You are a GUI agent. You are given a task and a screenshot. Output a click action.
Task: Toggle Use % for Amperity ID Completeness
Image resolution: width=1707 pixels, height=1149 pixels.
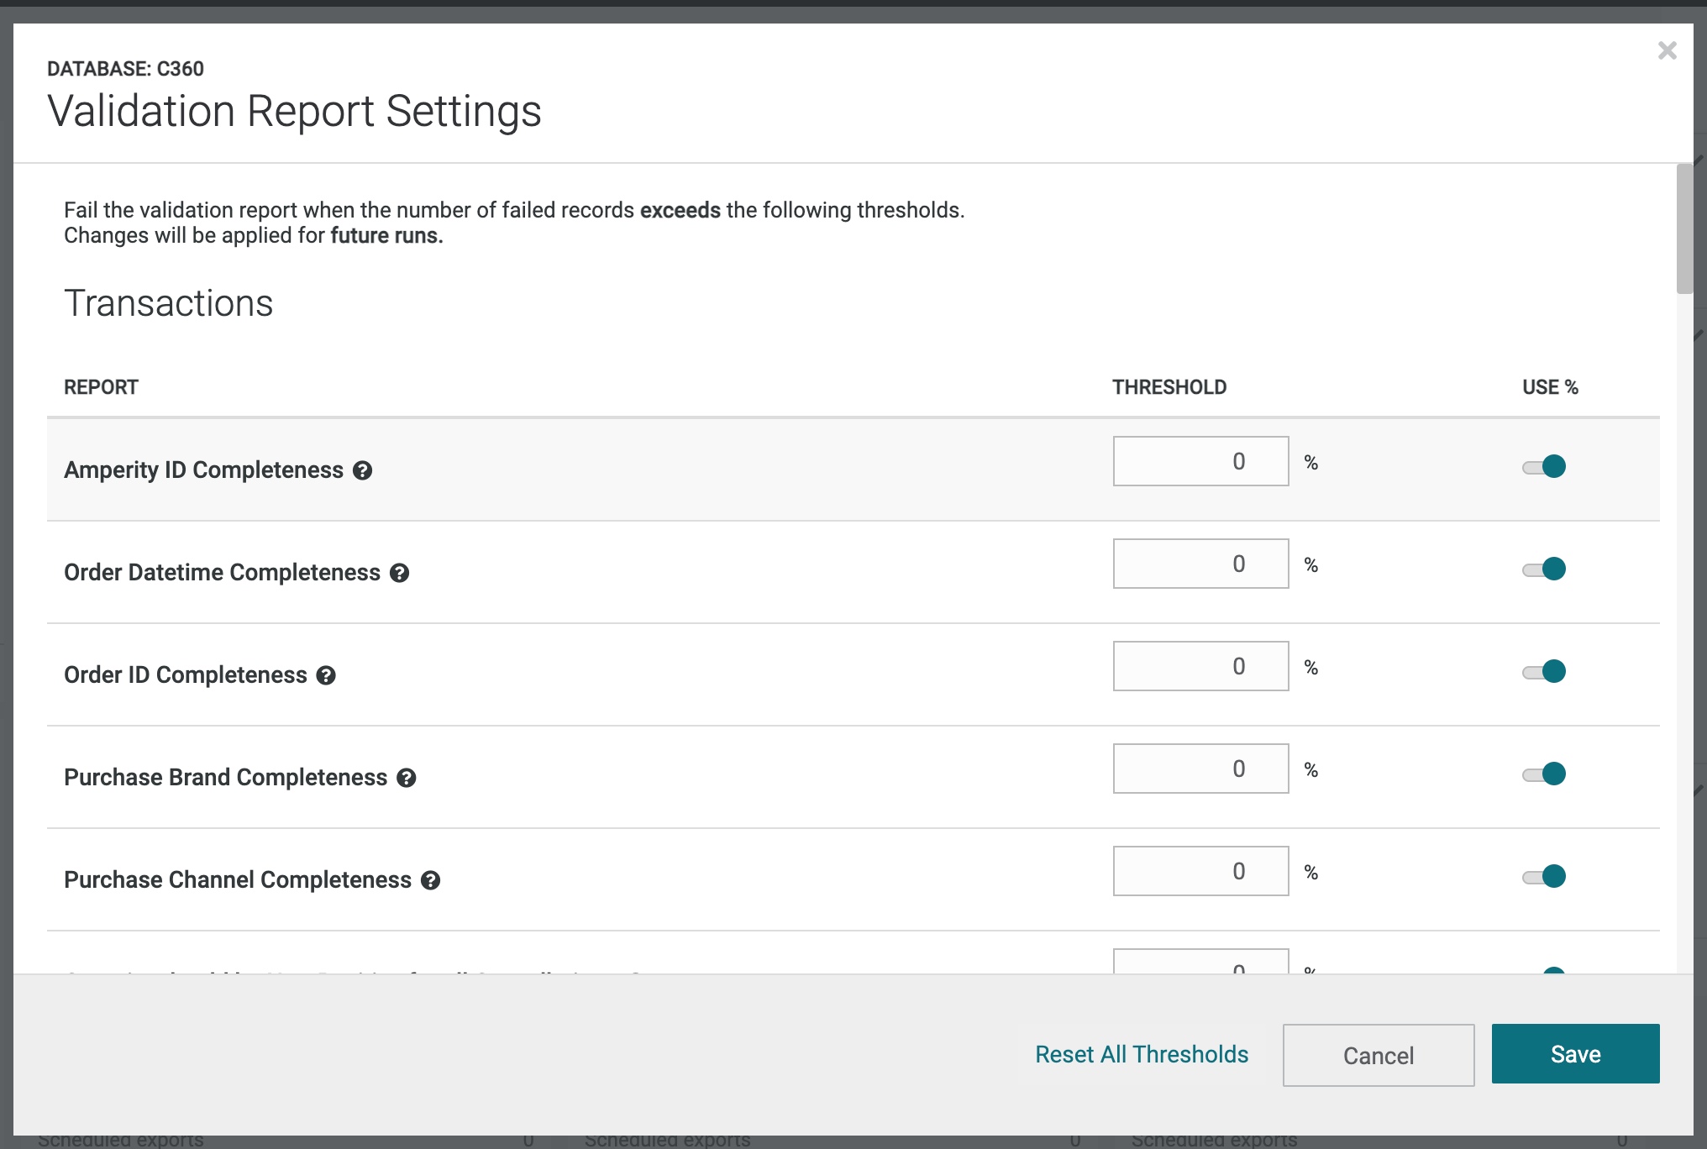coord(1544,466)
